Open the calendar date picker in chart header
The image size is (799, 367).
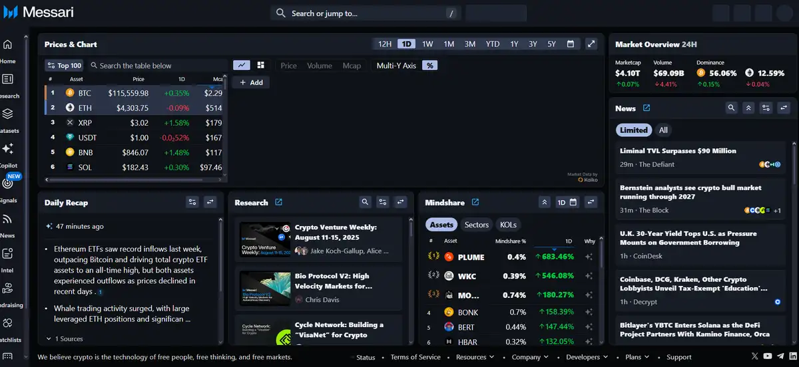pos(571,44)
